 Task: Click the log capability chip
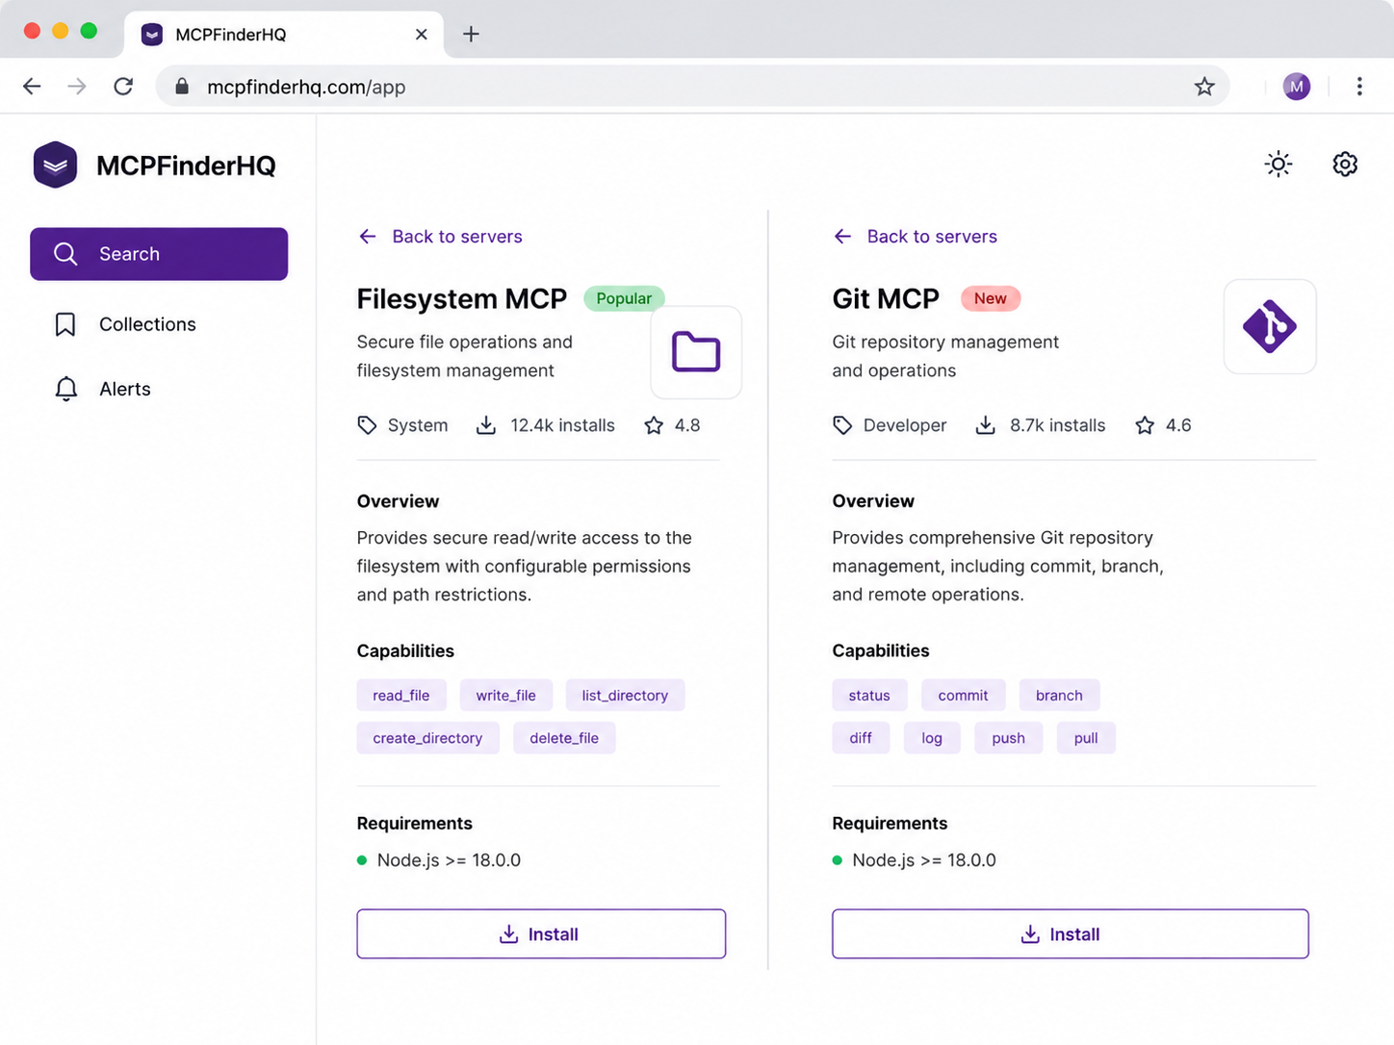pyautogui.click(x=932, y=738)
